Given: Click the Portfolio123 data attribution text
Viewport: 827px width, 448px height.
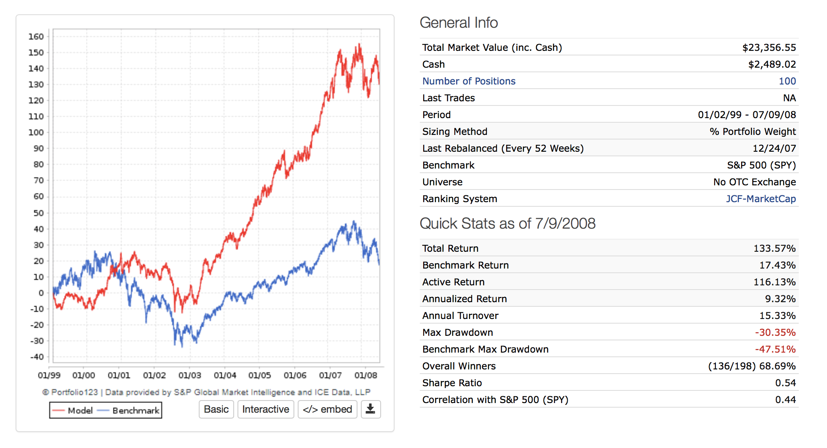Looking at the screenshot, I should pyautogui.click(x=206, y=392).
